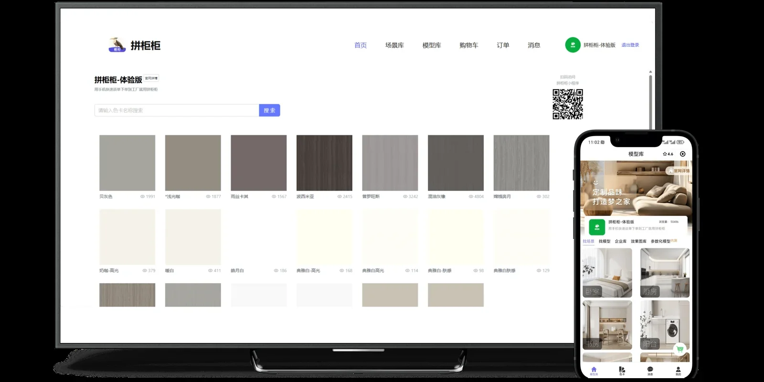Tap the 我的 profile icon in phone bottom bar
This screenshot has width=764, height=382.
point(678,370)
